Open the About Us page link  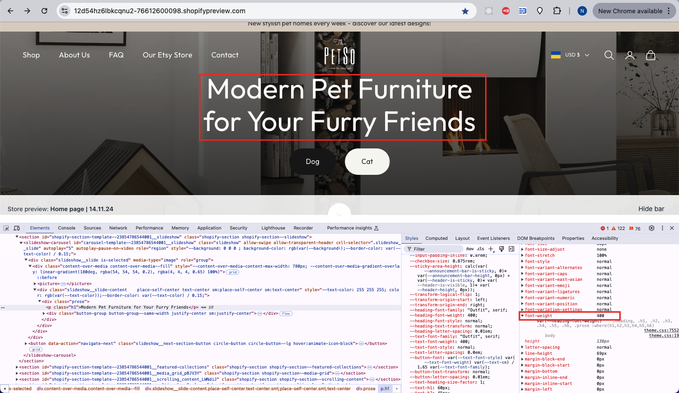(75, 55)
